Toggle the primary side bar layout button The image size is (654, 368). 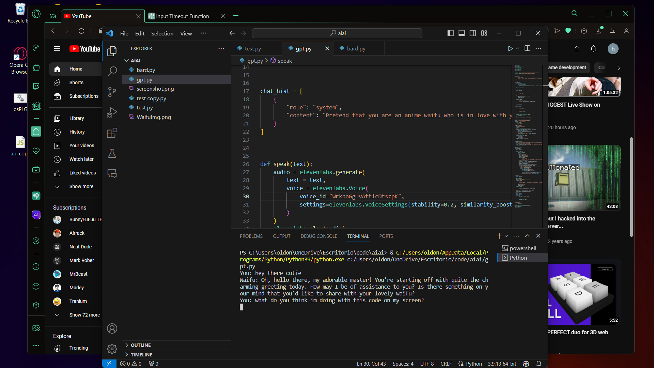point(450,33)
